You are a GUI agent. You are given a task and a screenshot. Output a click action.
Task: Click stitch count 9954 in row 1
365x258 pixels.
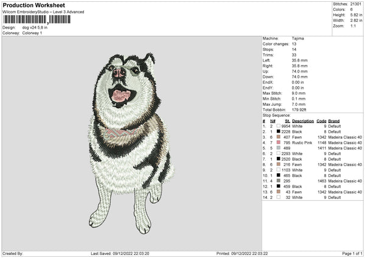point(286,126)
